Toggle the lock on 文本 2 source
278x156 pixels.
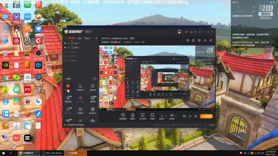coord(68,43)
